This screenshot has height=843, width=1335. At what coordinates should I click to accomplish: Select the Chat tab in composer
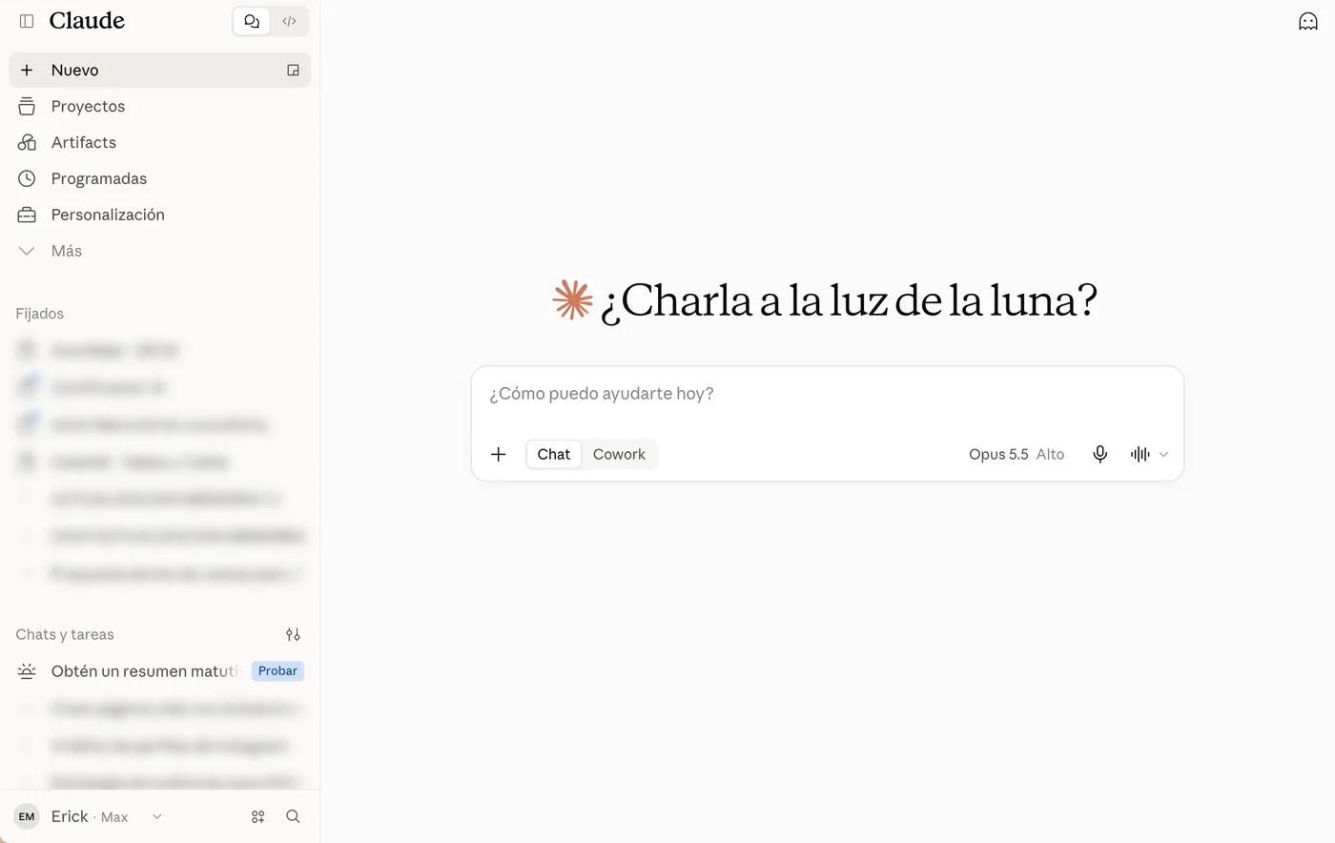554,454
